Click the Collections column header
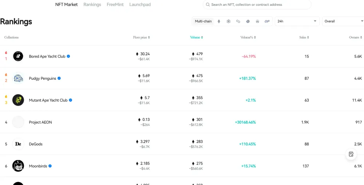The width and height of the screenshot is (364, 185). (x=11, y=38)
